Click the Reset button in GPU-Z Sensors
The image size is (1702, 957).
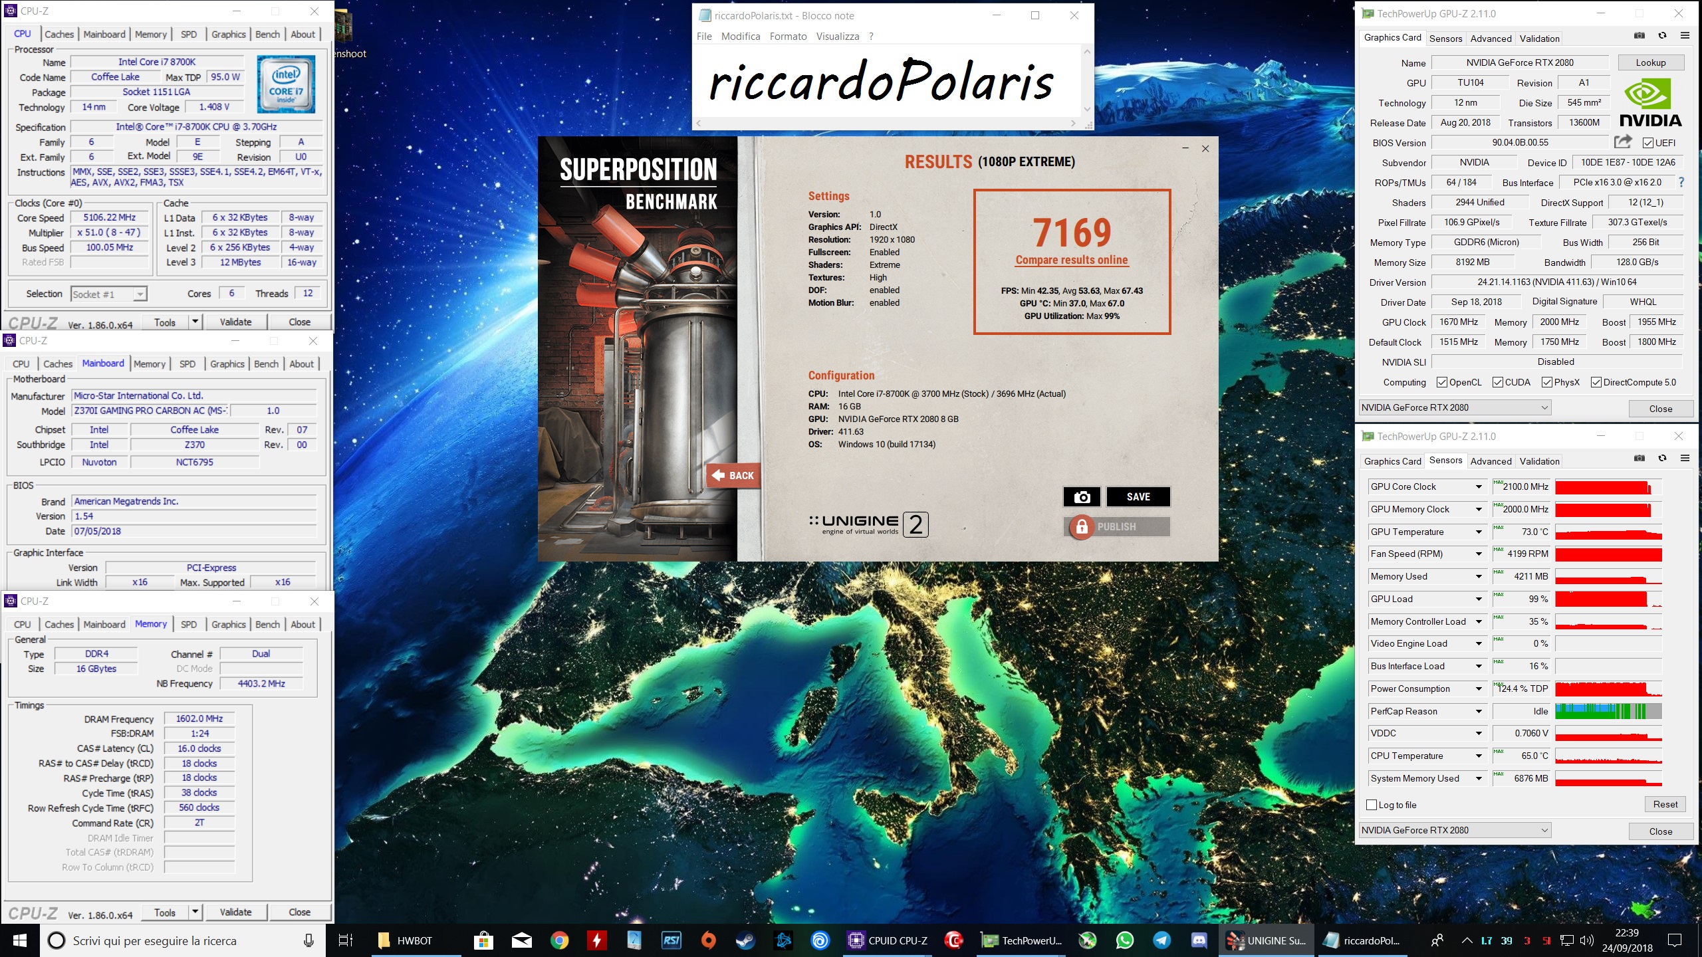click(1665, 804)
